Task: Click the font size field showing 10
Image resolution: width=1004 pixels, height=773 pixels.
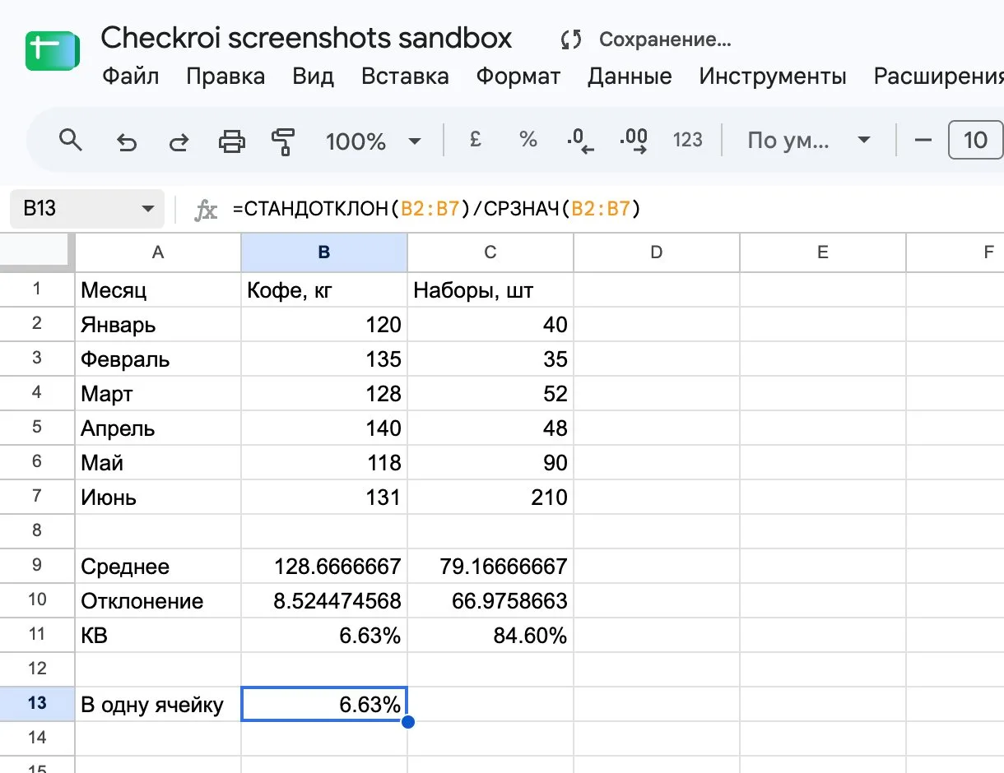Action: pos(975,141)
